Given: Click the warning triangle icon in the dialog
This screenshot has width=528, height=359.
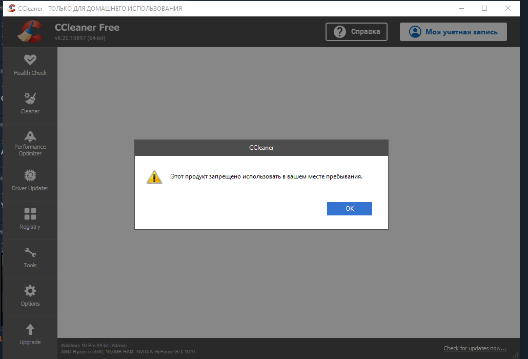Looking at the screenshot, I should 154,177.
